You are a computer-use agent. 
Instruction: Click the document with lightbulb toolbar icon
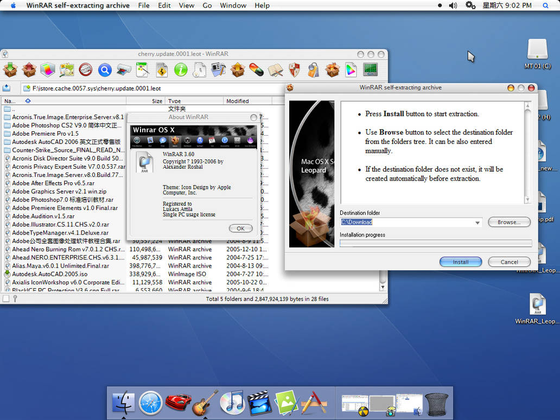(x=200, y=69)
